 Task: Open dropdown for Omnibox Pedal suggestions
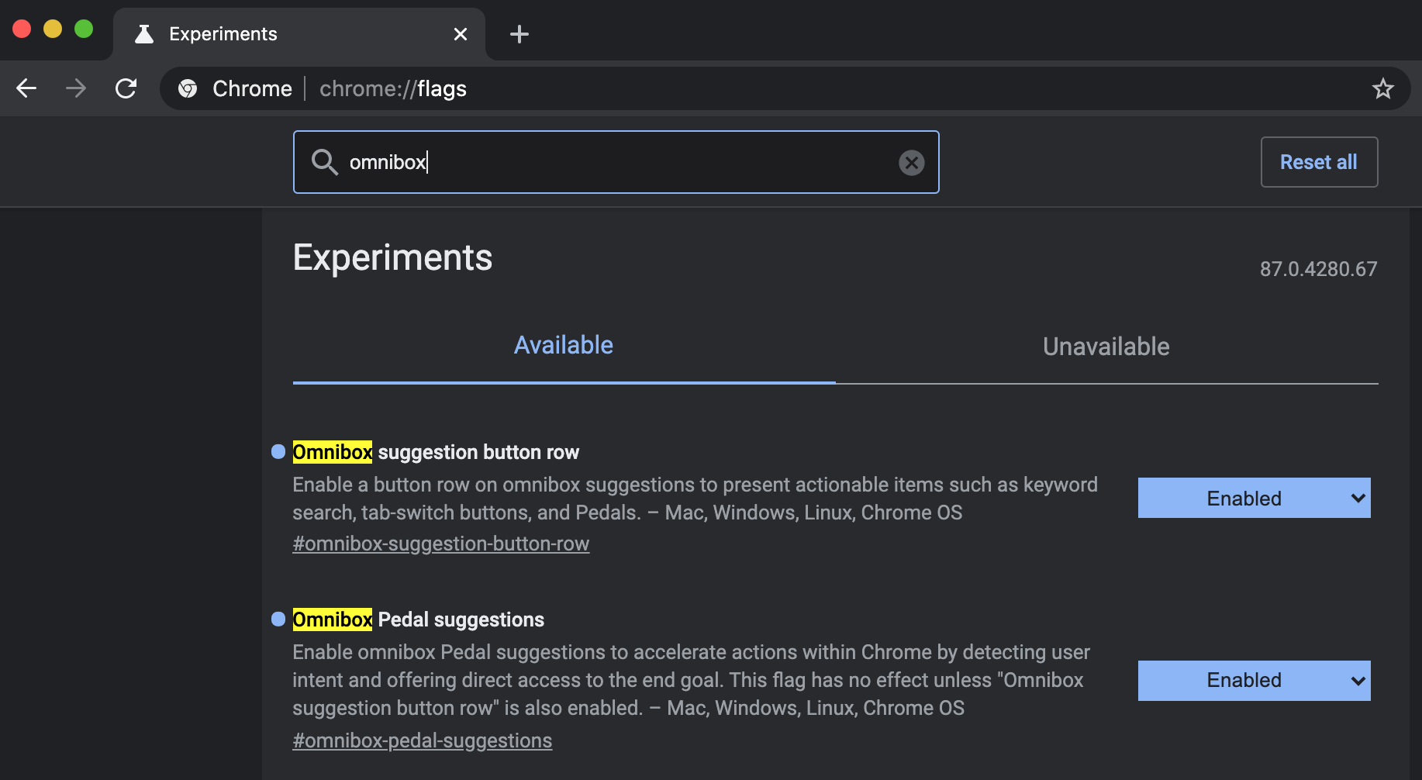click(1253, 681)
